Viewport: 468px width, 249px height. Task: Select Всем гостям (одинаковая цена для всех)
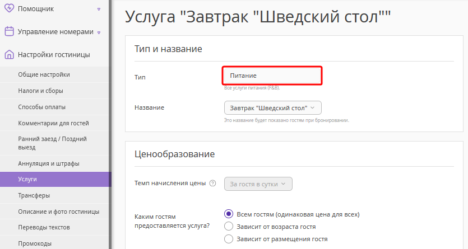229,214
